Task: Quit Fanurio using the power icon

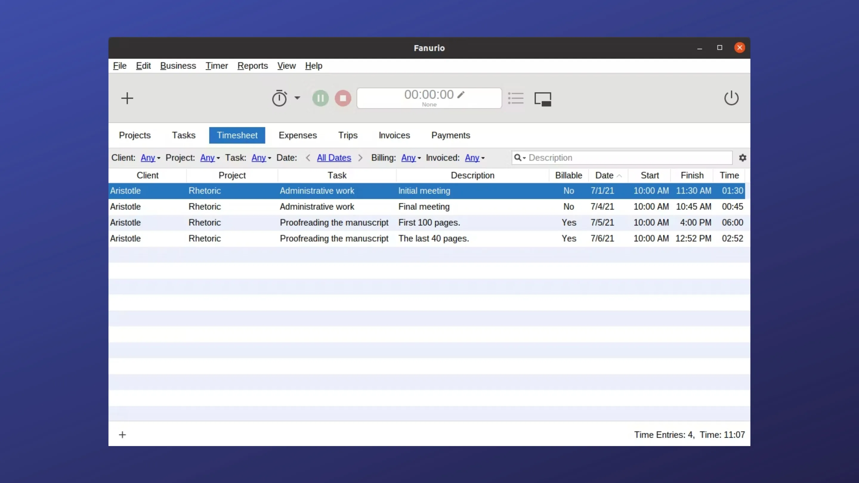Action: (x=731, y=98)
